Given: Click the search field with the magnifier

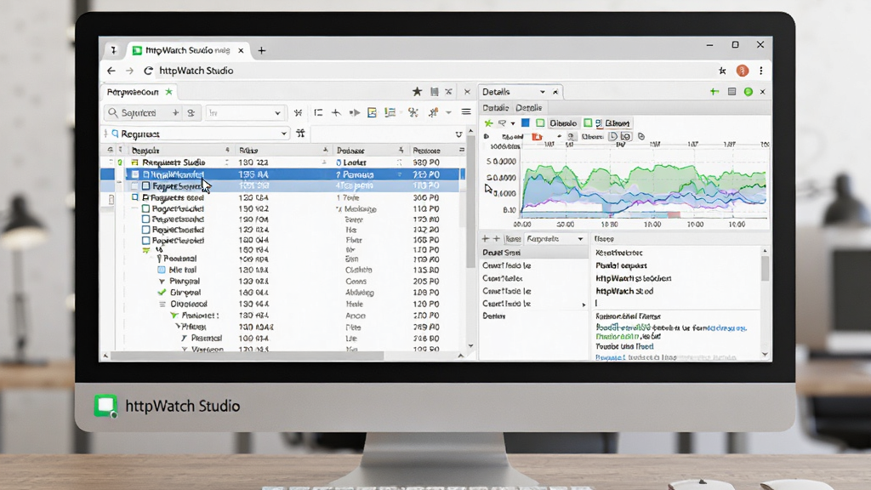Looking at the screenshot, I should 143,113.
